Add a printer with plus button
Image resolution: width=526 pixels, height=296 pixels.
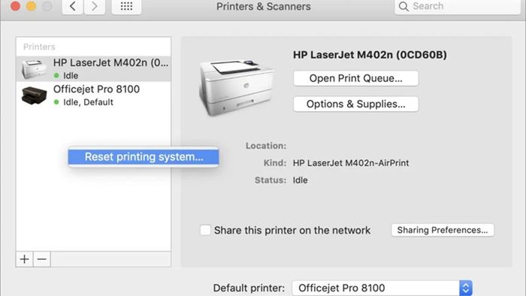(25, 259)
